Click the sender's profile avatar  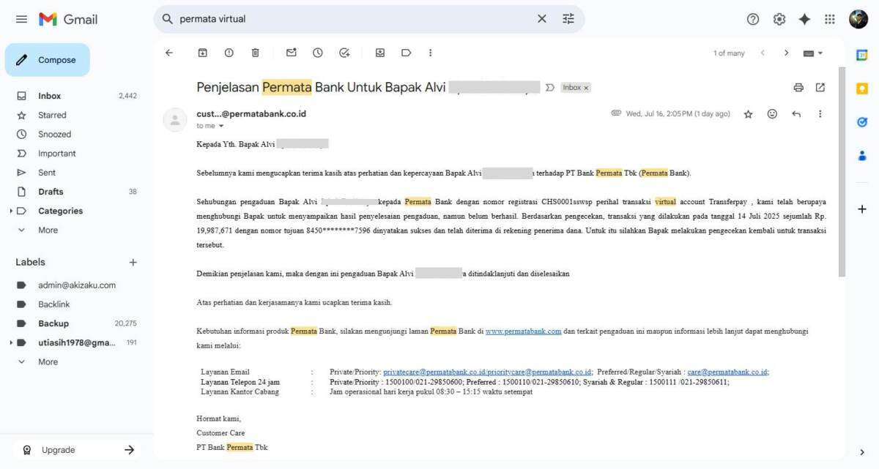175,120
